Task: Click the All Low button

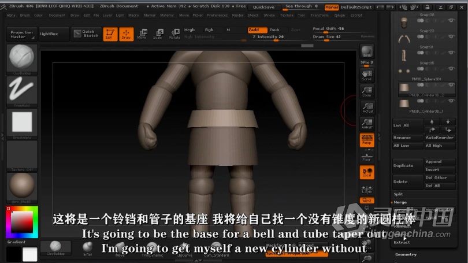Action: click(x=408, y=146)
